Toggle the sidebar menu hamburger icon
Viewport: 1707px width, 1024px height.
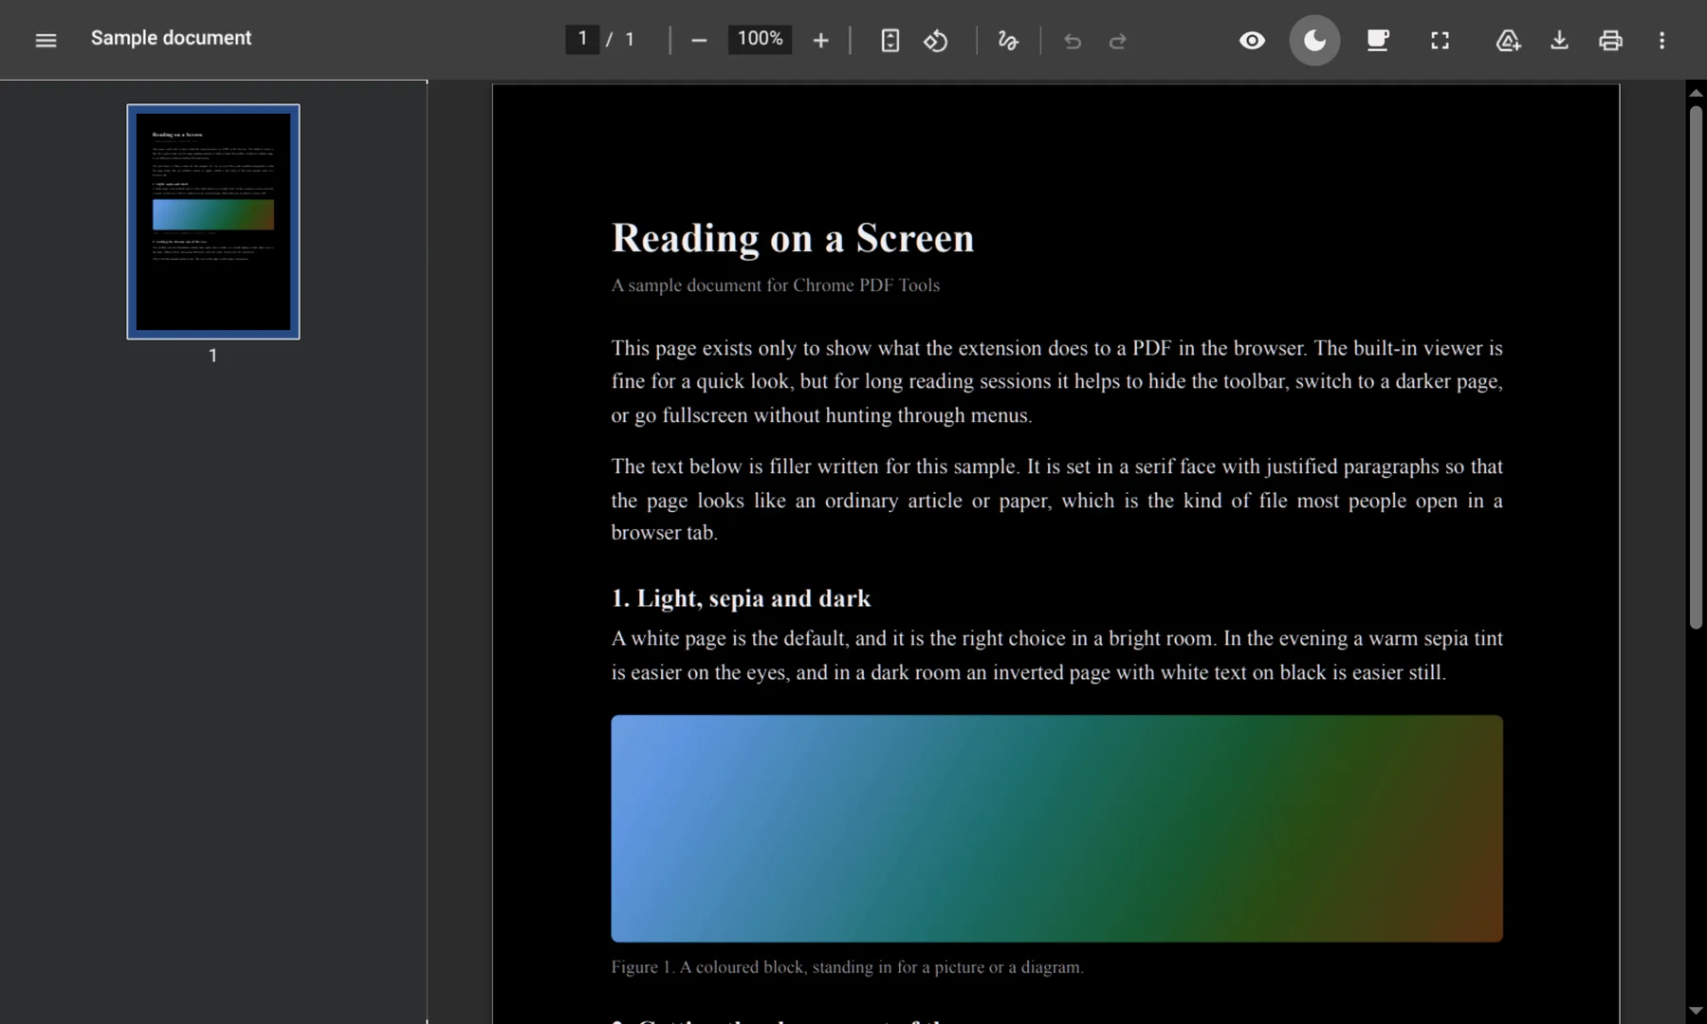pos(46,40)
